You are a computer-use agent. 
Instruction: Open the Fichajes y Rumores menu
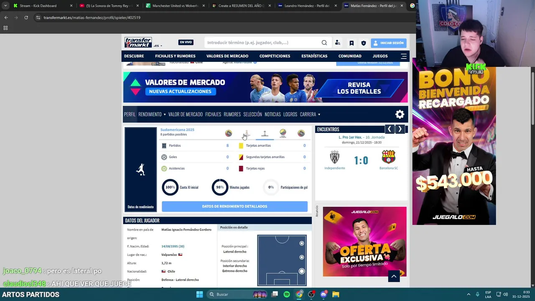pyautogui.click(x=175, y=56)
